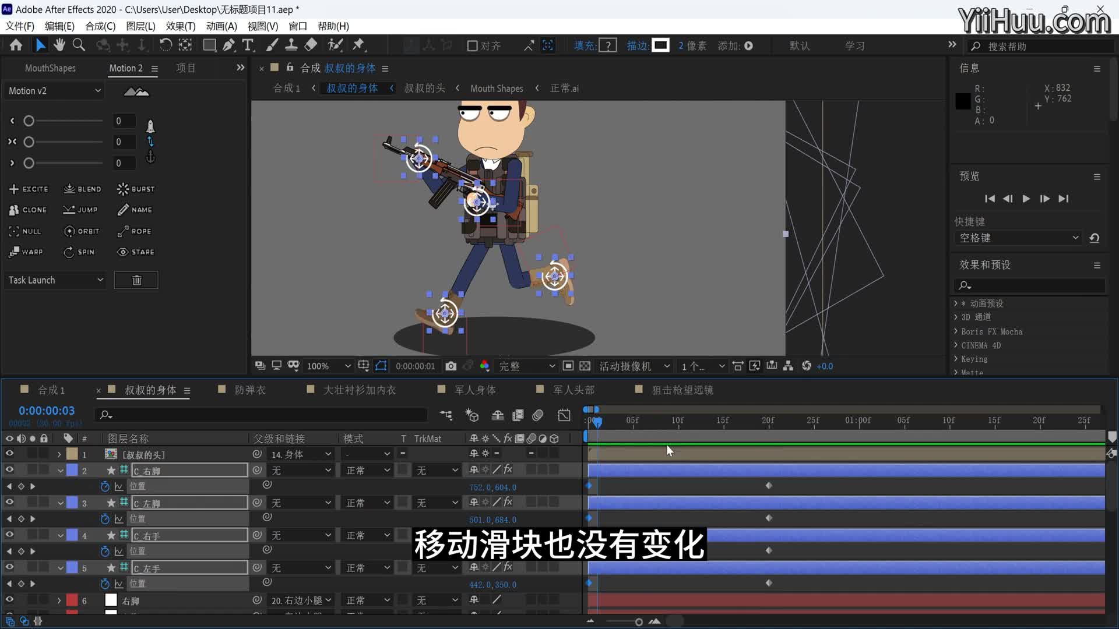Viewport: 1119px width, 629px height.
Task: Click the EXCITE button in Motion 2
Action: [29, 189]
